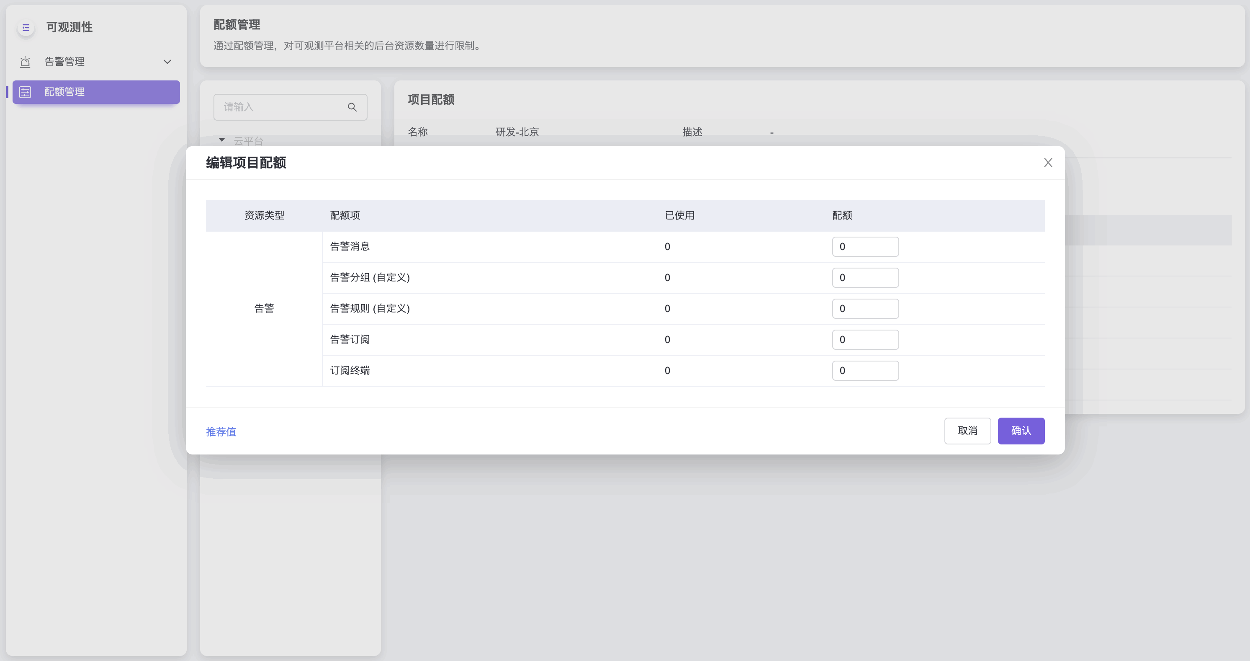
Task: Click the 配额 column header
Action: pyautogui.click(x=842, y=216)
